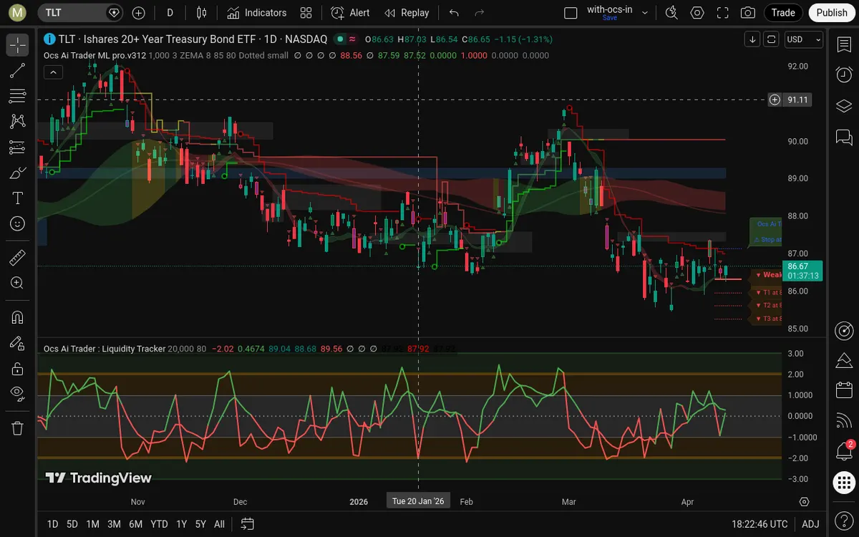Select the trend line drawing tool

(18, 70)
